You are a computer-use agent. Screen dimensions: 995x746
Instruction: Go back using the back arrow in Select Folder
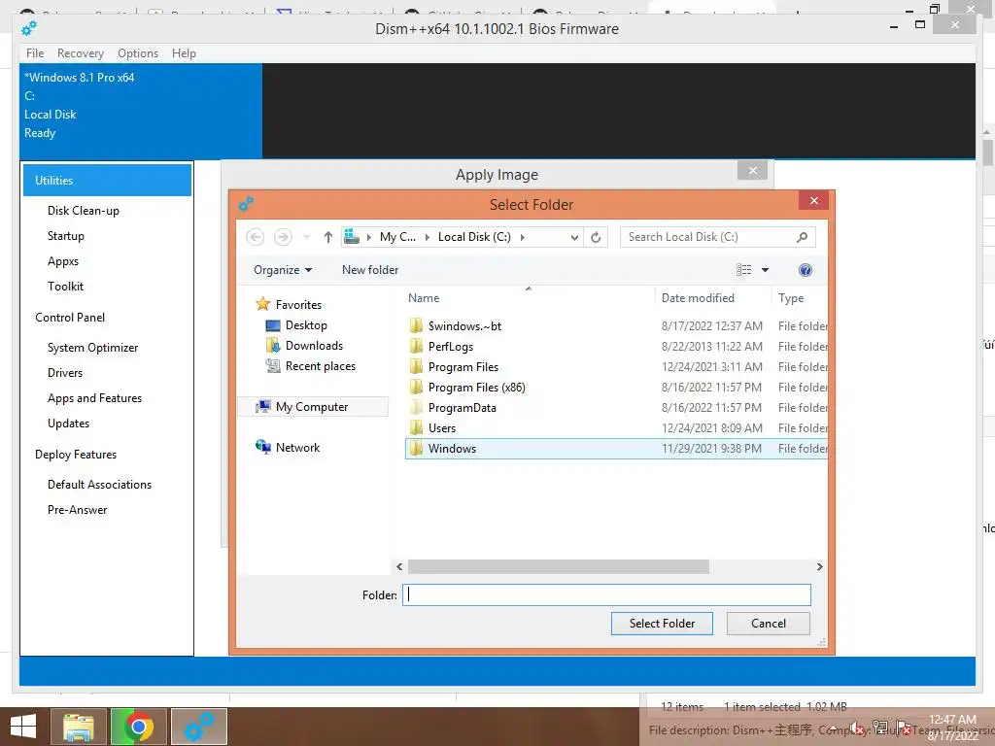256,237
